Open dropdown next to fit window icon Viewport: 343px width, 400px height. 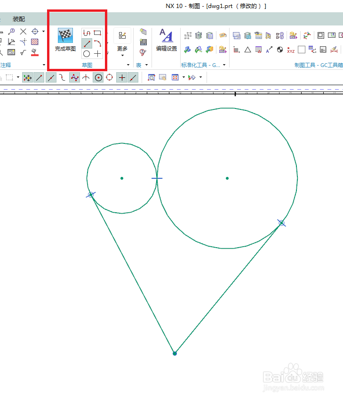point(183,77)
